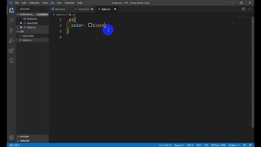Open the Terminal menu

pos(69,3)
